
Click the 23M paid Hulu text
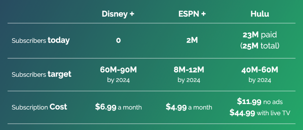click(x=260, y=35)
